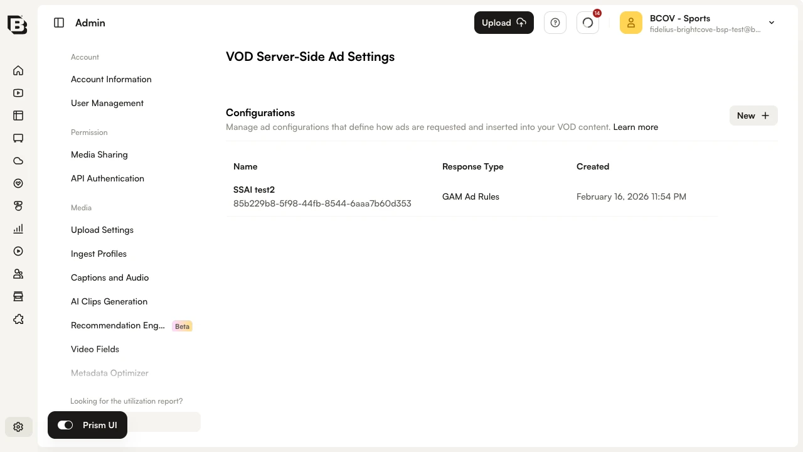Click the Response Type column header
Screen dimensions: 803x452
point(473,166)
